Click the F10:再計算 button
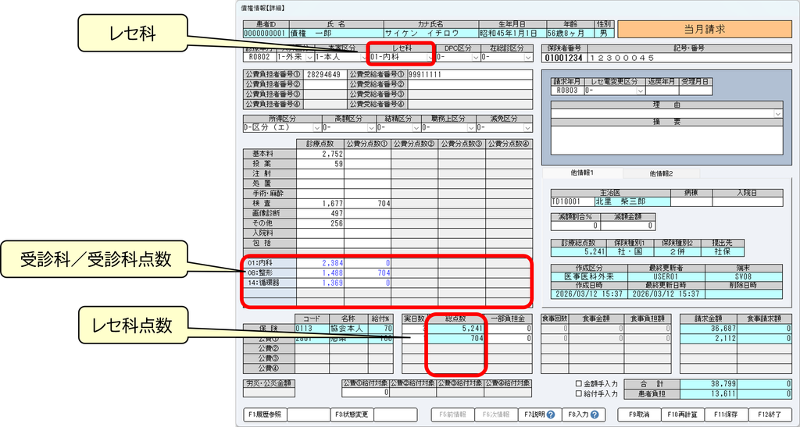The height and width of the screenshot is (427, 800). click(x=683, y=415)
